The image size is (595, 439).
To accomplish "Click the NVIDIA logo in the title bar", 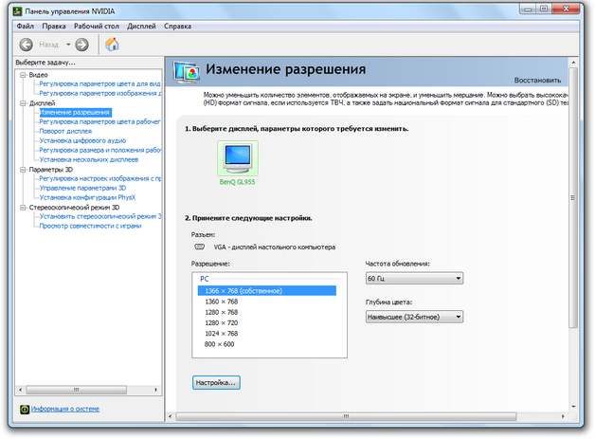I will (x=17, y=11).
